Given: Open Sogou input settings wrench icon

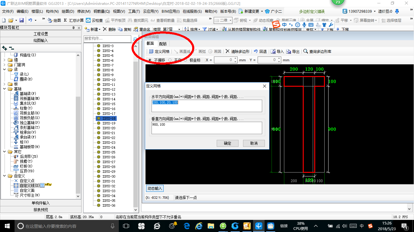Looking at the screenshot, I should tap(331, 24).
